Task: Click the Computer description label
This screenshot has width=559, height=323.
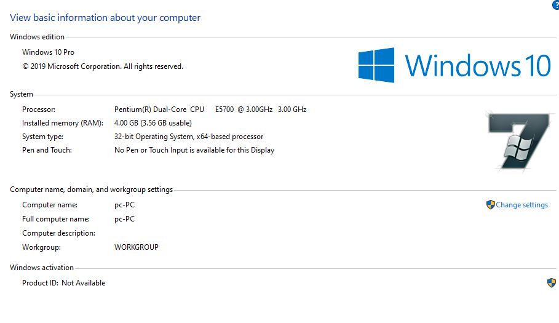Action: click(58, 233)
